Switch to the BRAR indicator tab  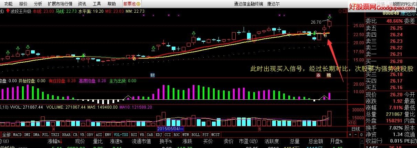tap(66, 135)
